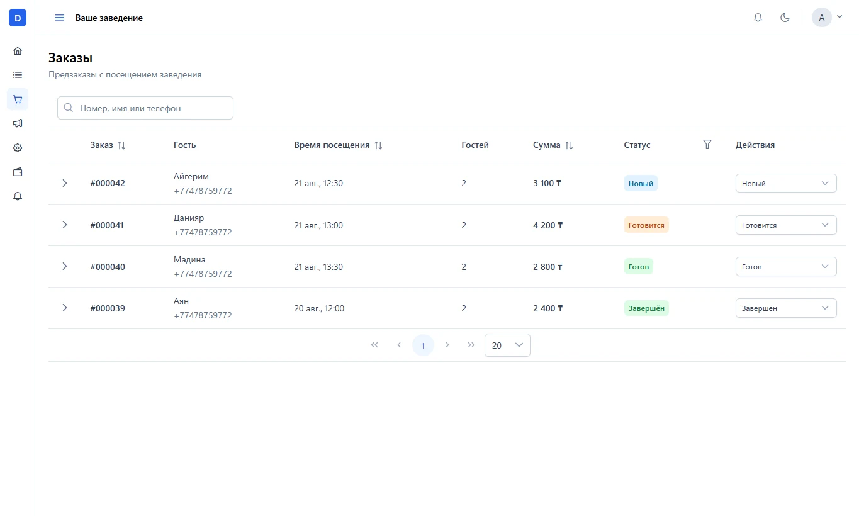The image size is (859, 516).
Task: Toggle dark mode moon icon
Action: (x=785, y=18)
